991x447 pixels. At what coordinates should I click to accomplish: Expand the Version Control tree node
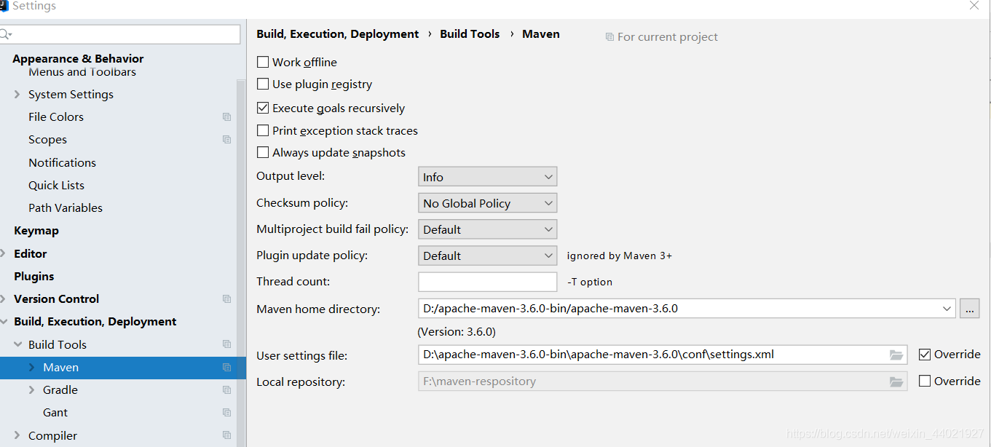coord(4,298)
